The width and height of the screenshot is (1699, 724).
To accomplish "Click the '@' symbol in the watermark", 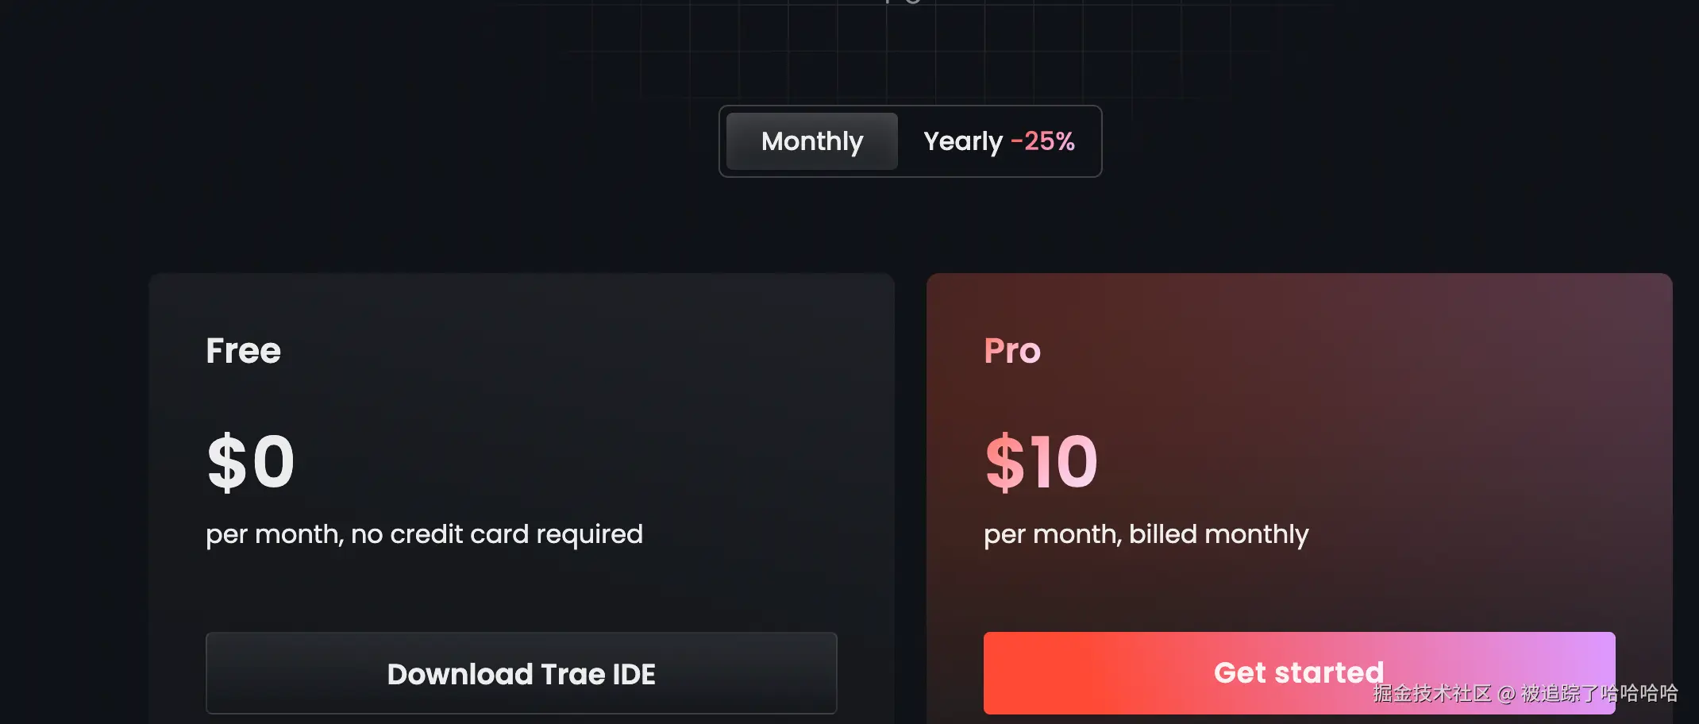I will [x=1506, y=694].
